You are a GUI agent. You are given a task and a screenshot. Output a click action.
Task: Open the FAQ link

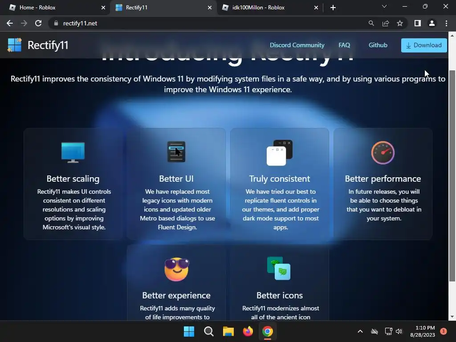pos(344,45)
